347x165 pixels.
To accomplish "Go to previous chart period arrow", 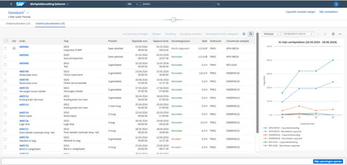I will point(318,34).
